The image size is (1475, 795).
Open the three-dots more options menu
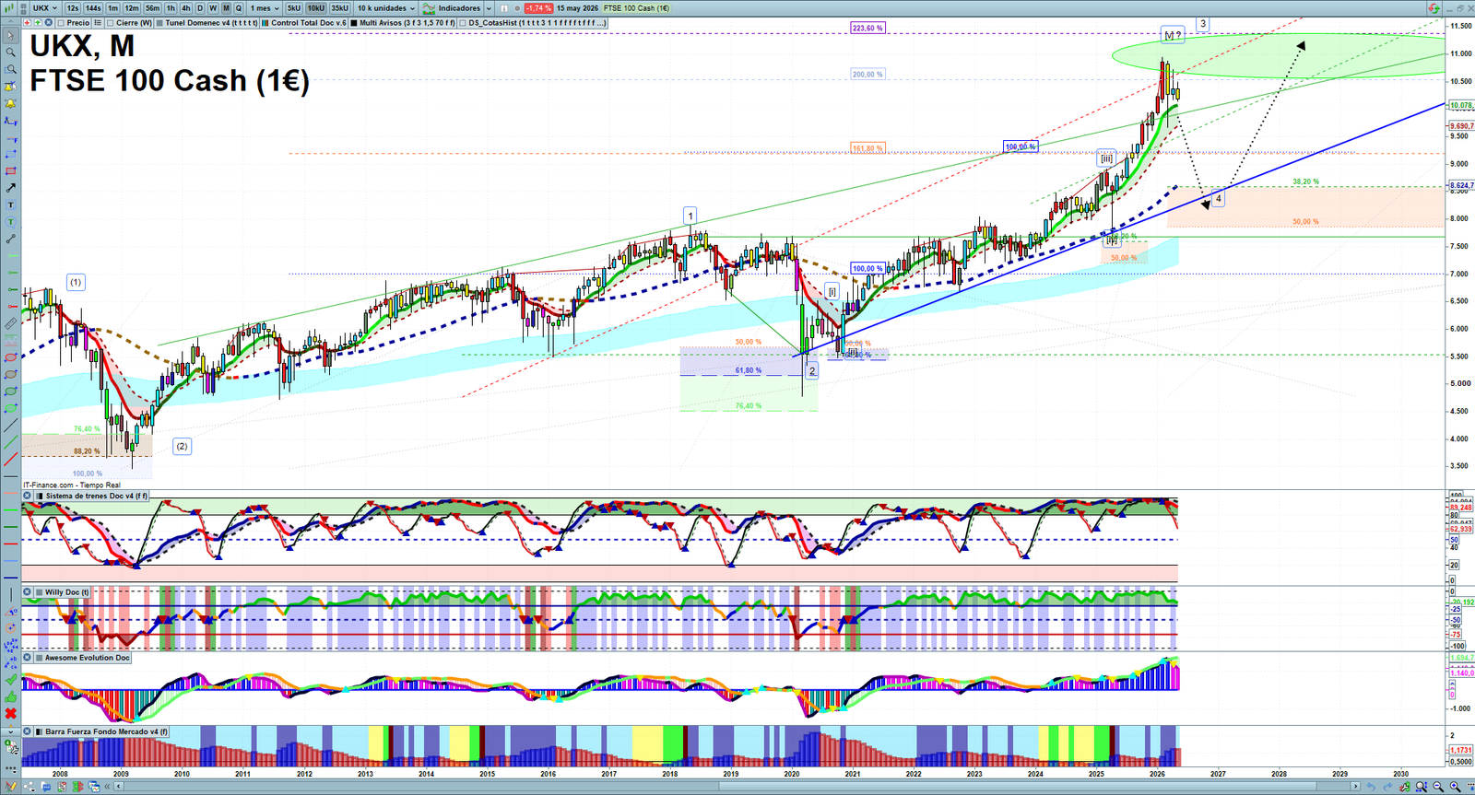[x=11, y=768]
